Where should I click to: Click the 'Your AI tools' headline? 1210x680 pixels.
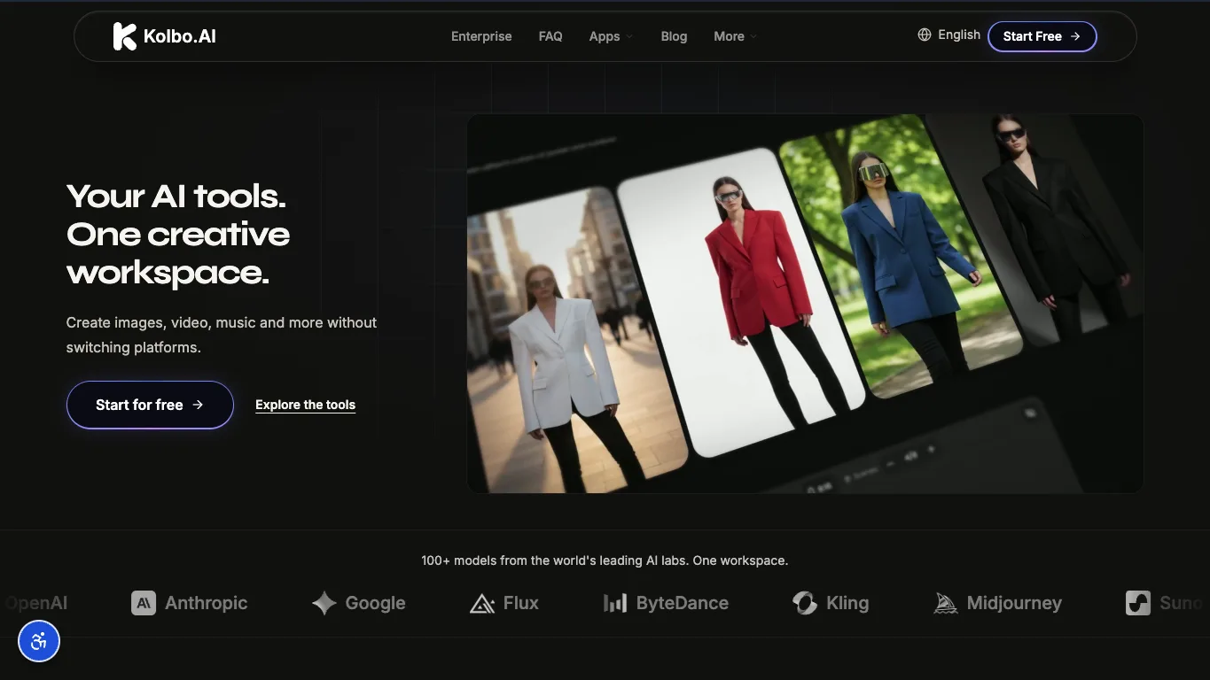[x=178, y=234]
